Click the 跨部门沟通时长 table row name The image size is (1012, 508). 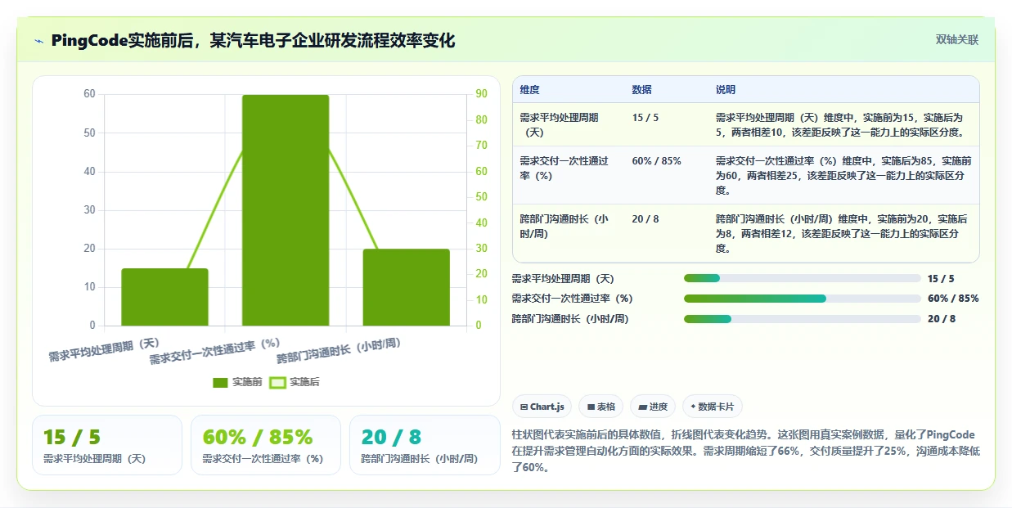(x=564, y=226)
